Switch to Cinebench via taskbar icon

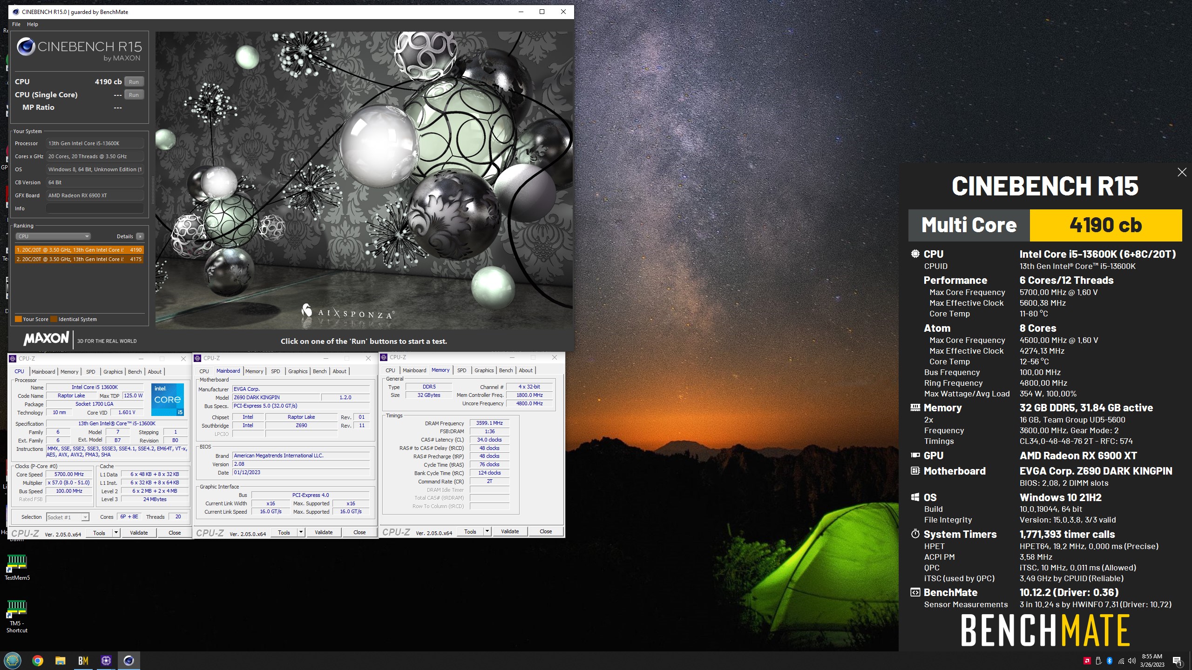[x=129, y=661]
